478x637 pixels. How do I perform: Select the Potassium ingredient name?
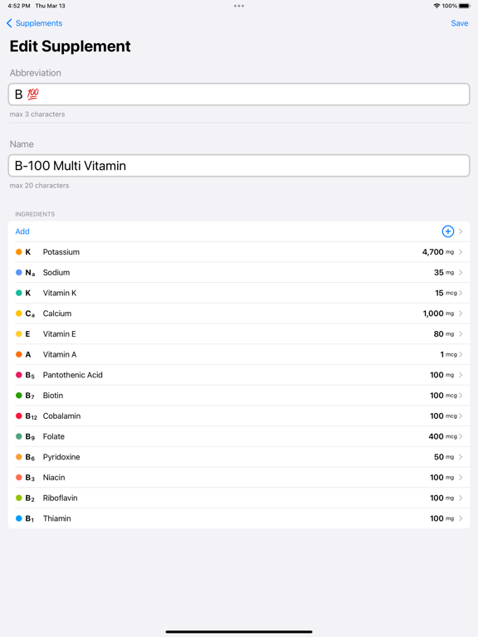[61, 252]
